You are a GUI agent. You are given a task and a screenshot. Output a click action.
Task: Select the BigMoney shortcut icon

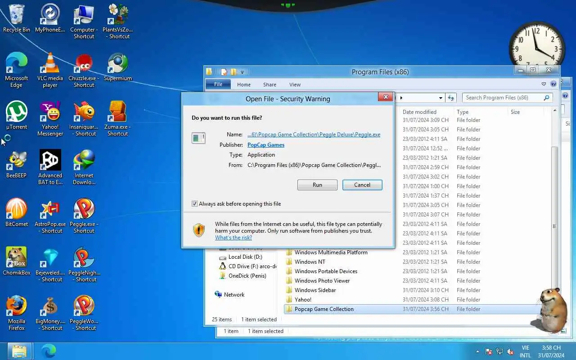(50, 313)
